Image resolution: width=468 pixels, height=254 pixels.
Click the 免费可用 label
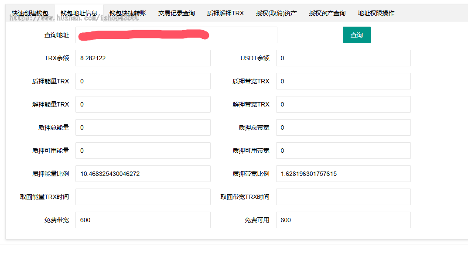[x=257, y=220]
